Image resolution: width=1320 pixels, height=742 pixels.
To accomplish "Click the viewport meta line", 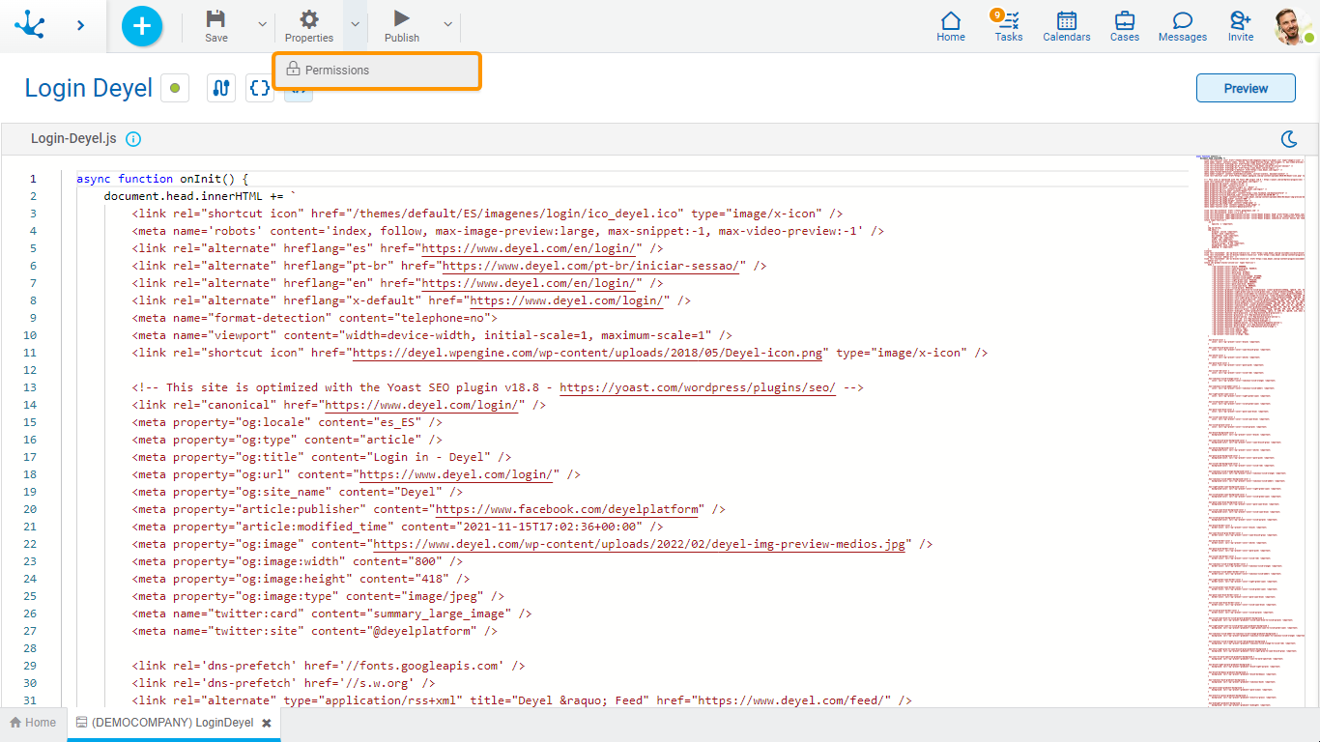I will point(432,335).
